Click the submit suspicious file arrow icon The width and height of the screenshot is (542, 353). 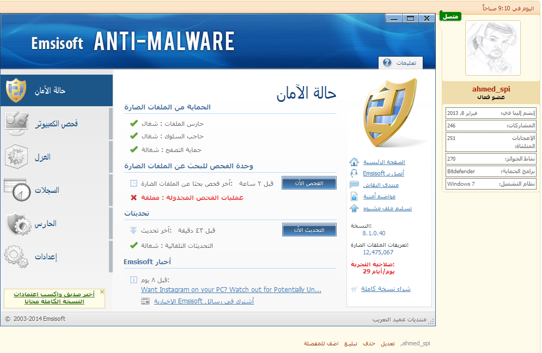[354, 208]
